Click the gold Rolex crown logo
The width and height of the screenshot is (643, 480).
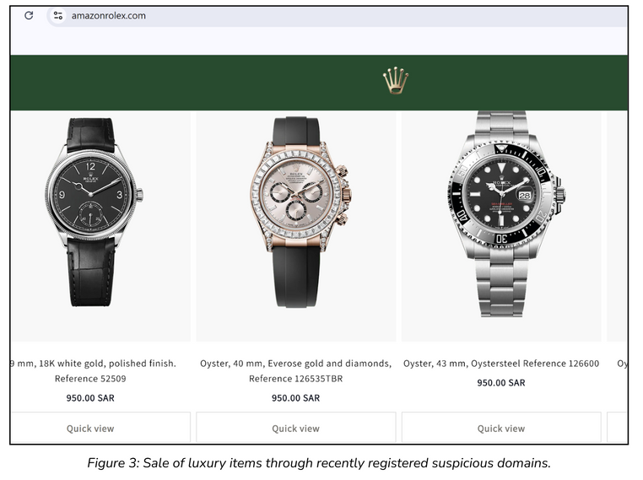pyautogui.click(x=395, y=80)
